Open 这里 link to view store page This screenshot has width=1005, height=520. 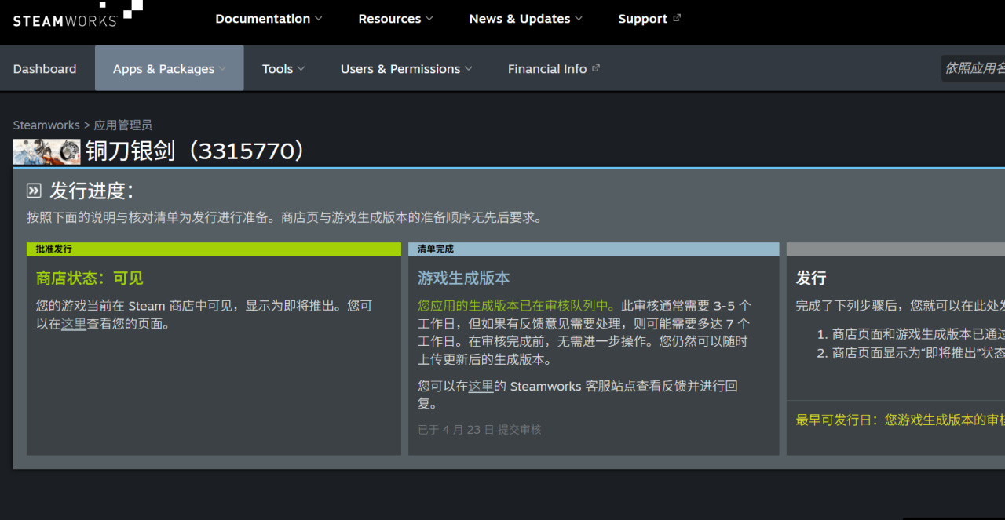(x=74, y=324)
